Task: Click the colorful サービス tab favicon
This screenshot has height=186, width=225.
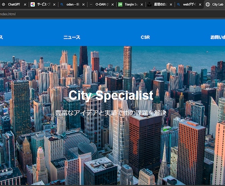Action: click(x=33, y=4)
